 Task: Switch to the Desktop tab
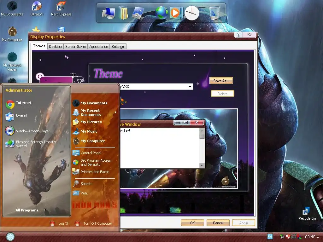tap(55, 47)
